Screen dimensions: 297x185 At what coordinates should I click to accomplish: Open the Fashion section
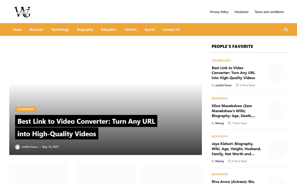[131, 29]
